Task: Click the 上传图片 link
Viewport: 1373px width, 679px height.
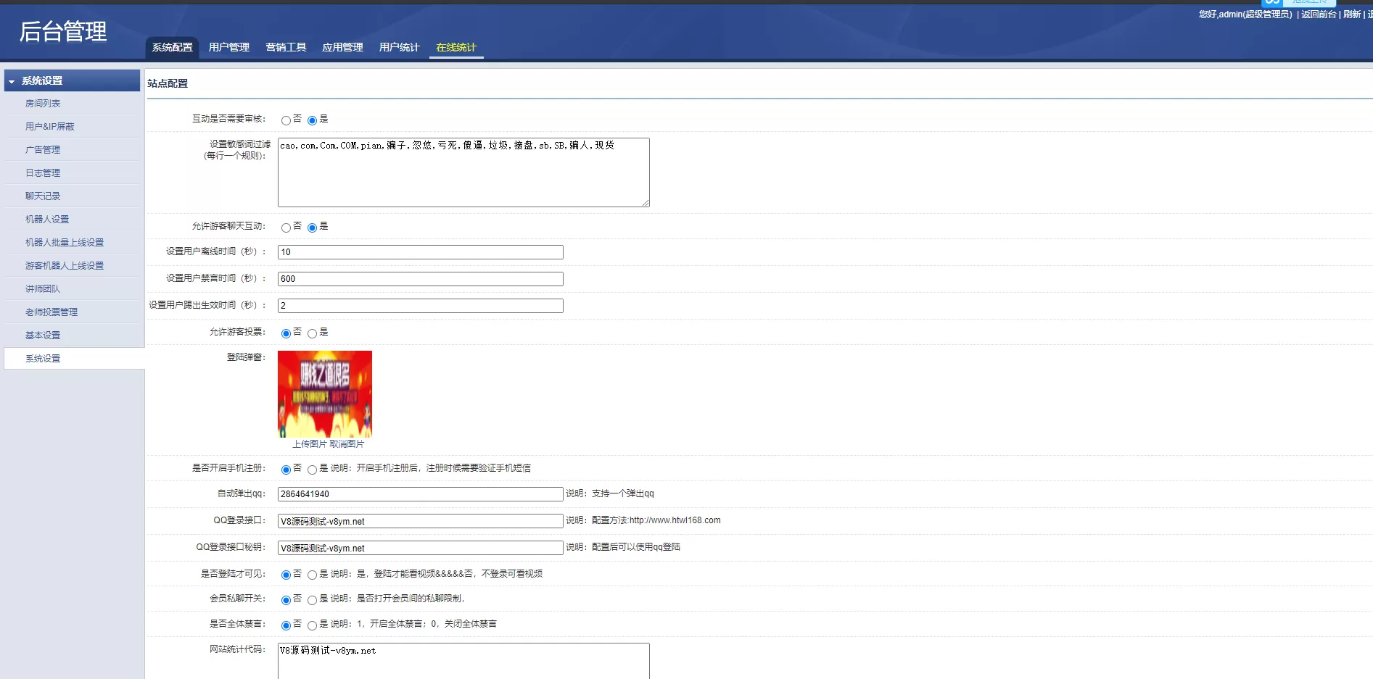Action: coord(310,444)
